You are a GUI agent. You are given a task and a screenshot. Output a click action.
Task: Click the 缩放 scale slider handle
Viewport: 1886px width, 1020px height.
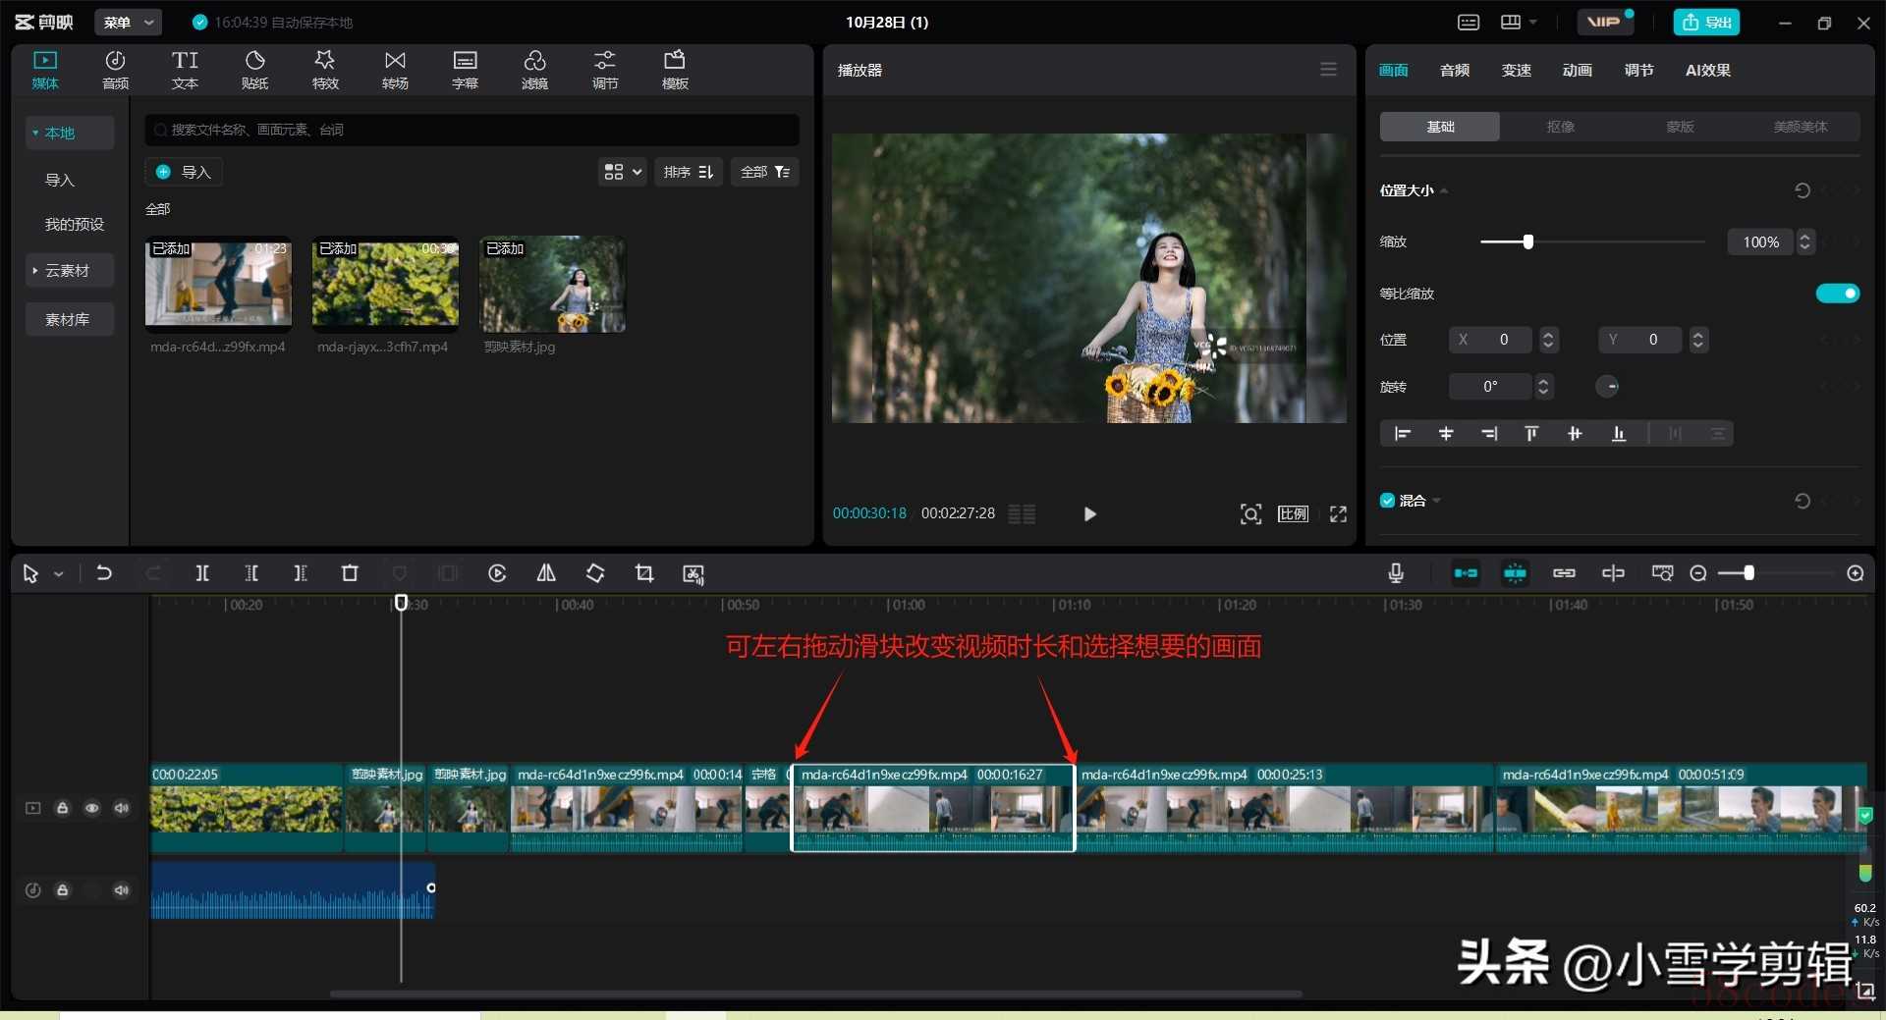1527,242
